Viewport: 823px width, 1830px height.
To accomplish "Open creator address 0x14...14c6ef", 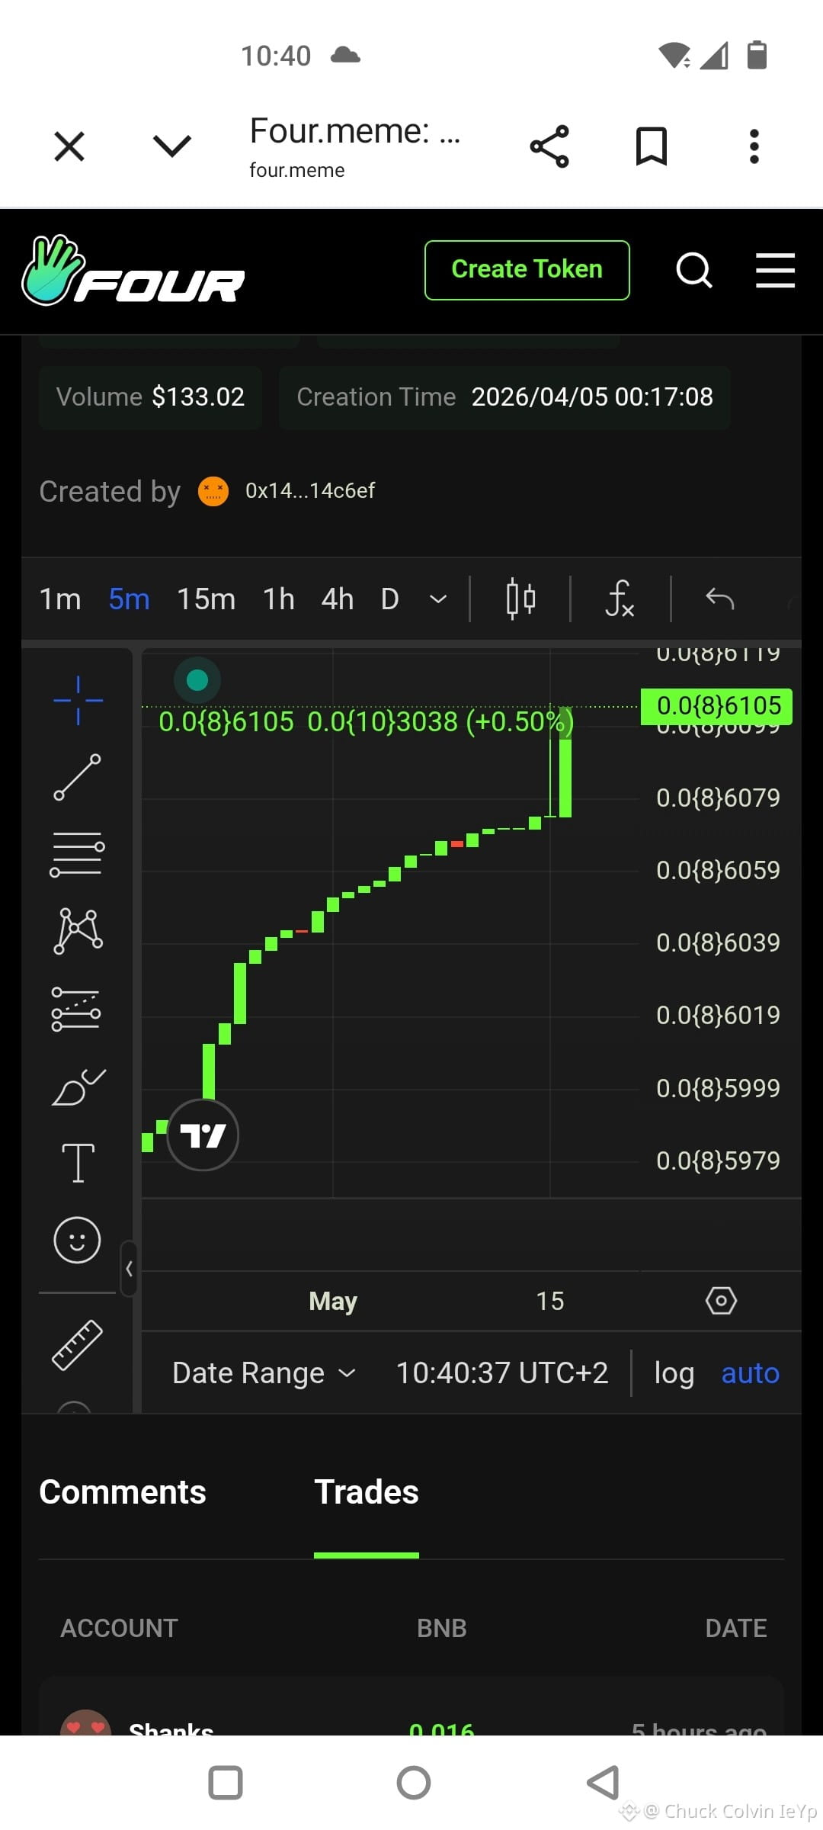I will point(310,490).
